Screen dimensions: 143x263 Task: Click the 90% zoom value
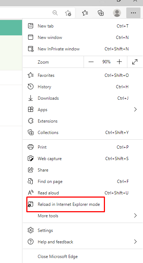click(x=106, y=62)
